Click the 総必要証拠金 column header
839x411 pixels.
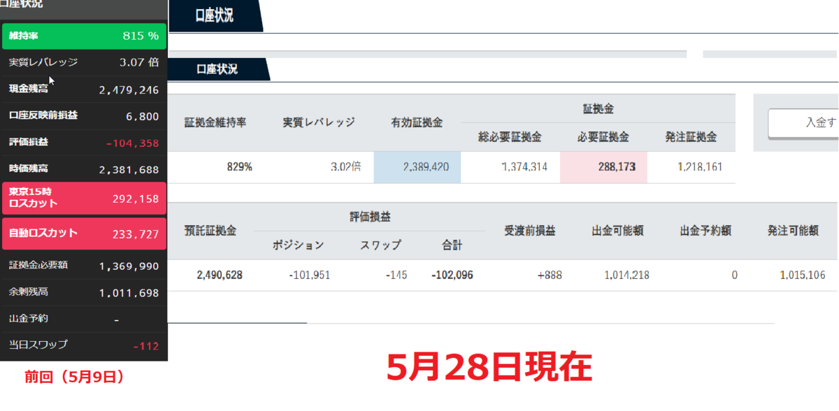tap(510, 137)
